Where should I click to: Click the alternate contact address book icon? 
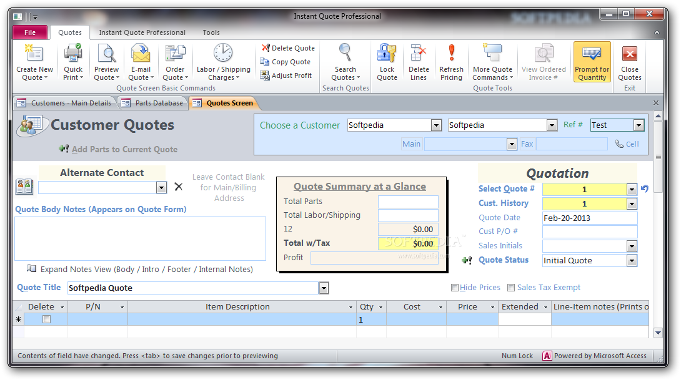24,187
